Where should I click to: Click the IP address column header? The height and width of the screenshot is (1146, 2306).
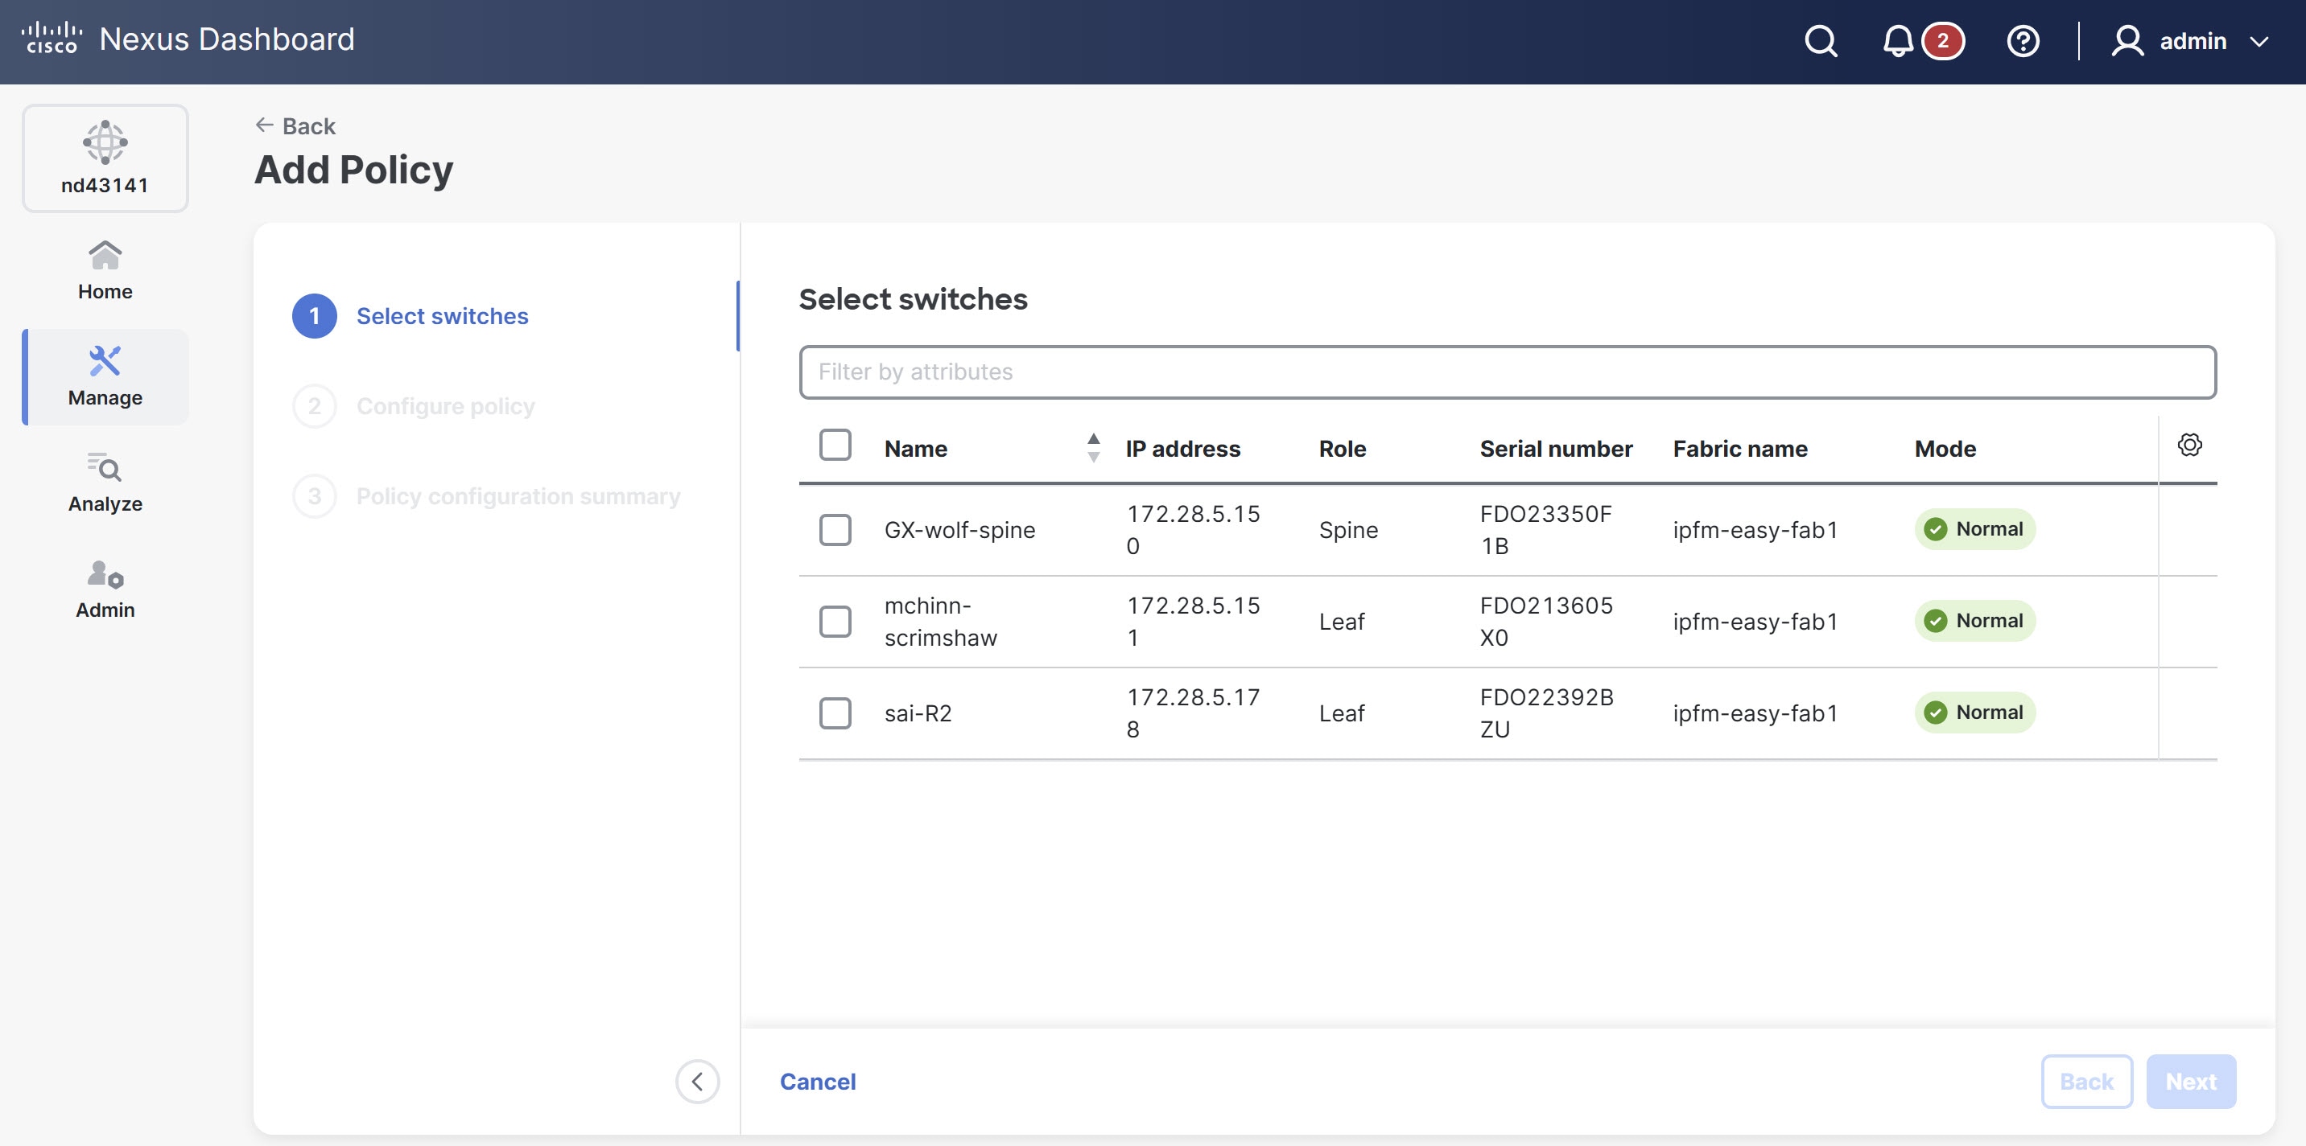[1182, 449]
